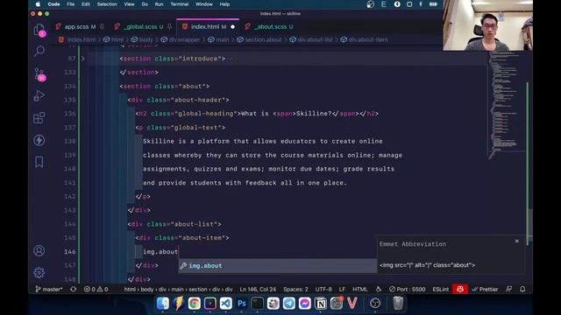The height and width of the screenshot is (315, 561).
Task: Switch to app.scss tab
Action: click(76, 27)
